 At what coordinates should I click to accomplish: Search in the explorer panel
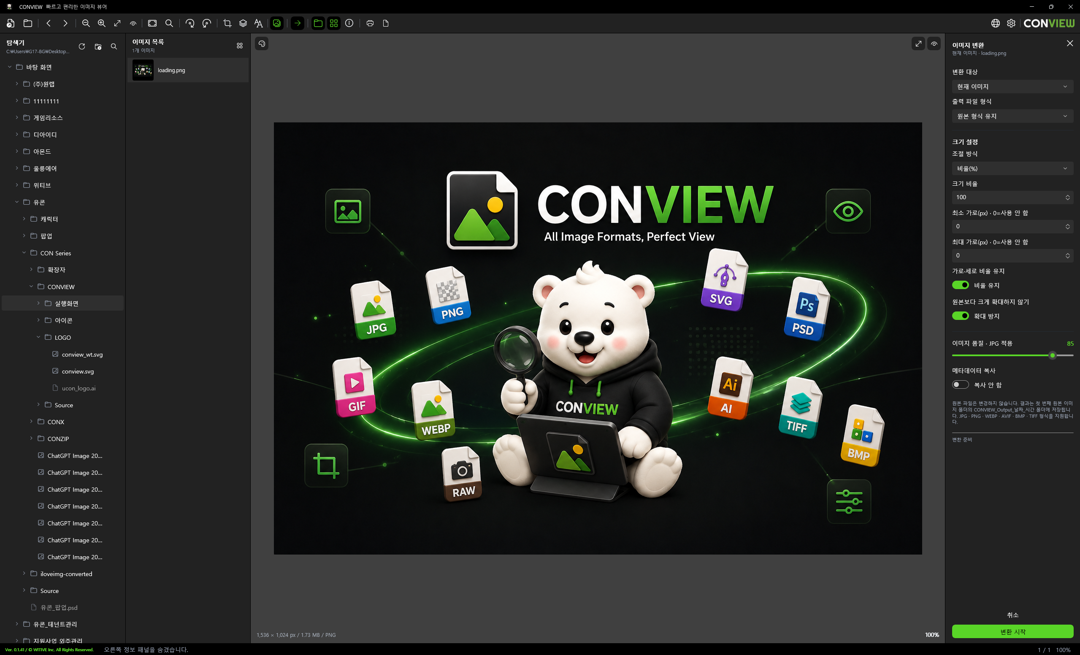tap(114, 46)
